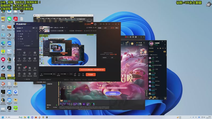
Task: Open the Steam desktop icon
Action: (3, 68)
